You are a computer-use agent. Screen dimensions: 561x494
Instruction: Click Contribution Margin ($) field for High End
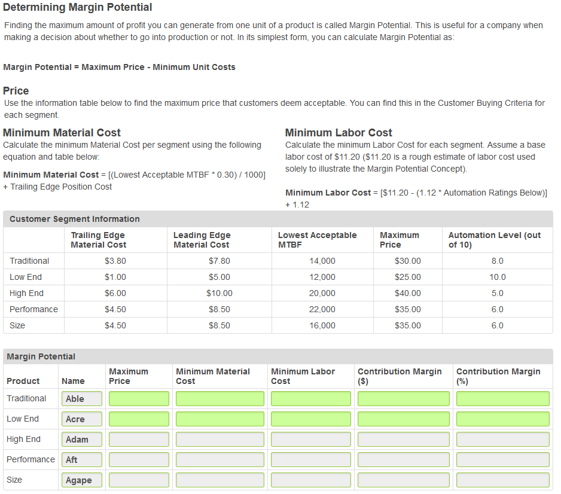(x=403, y=439)
